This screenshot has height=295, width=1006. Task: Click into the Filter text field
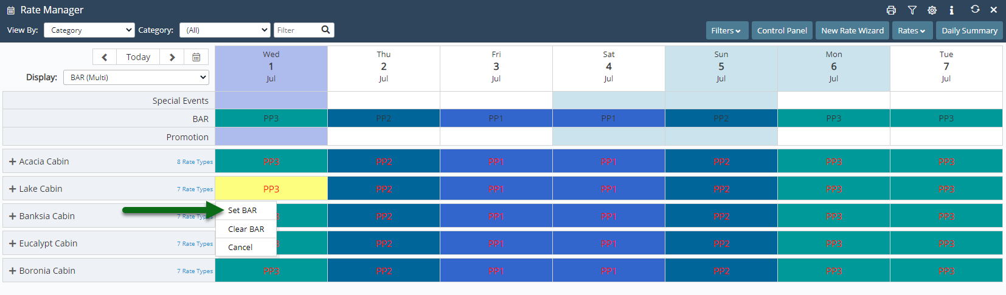coord(296,30)
